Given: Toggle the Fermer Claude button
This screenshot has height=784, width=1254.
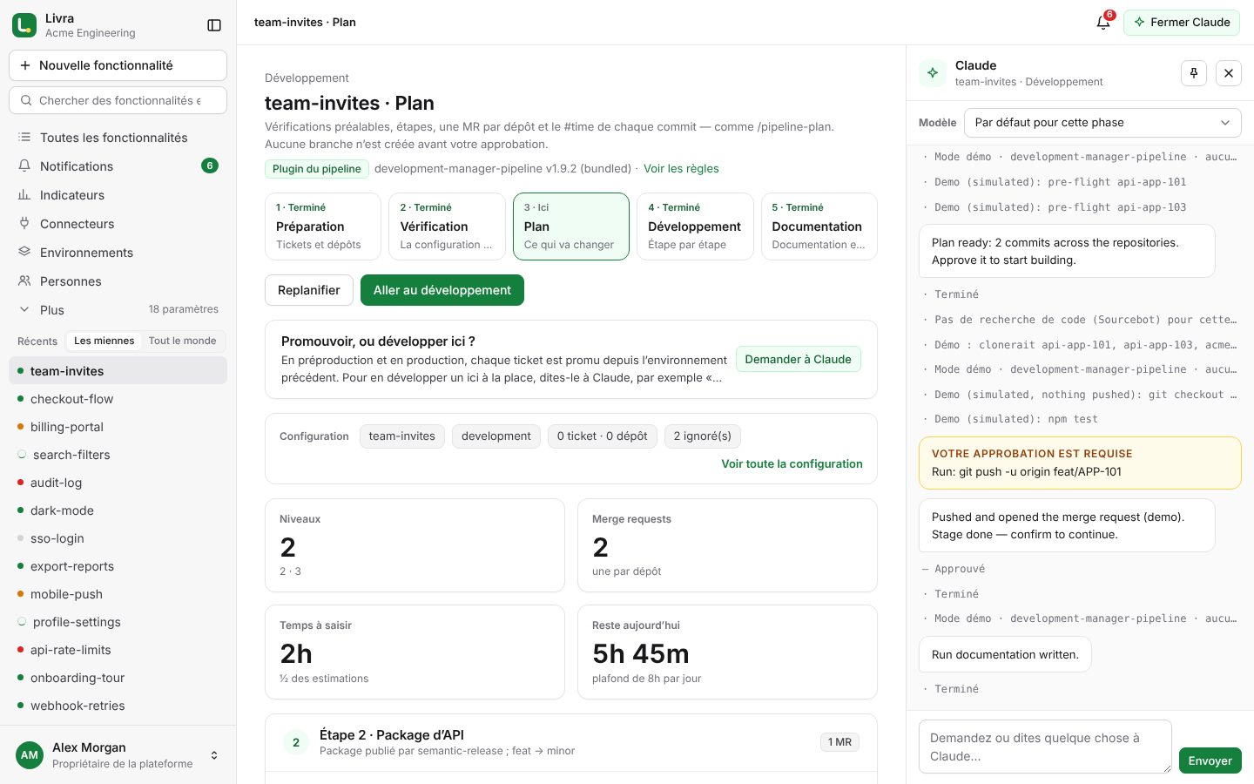Looking at the screenshot, I should tap(1182, 23).
